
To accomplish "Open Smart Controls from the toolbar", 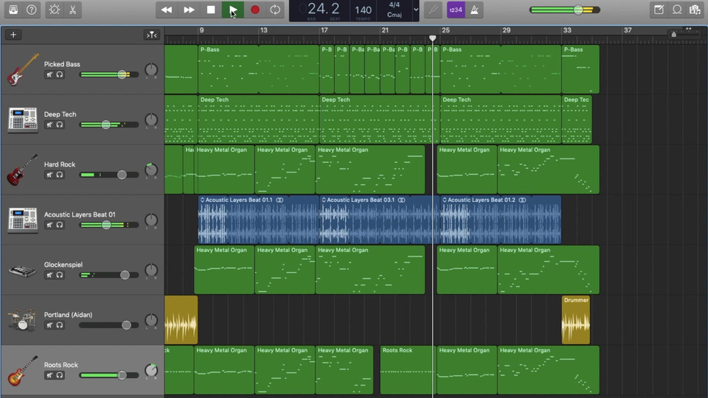I will click(x=55, y=10).
